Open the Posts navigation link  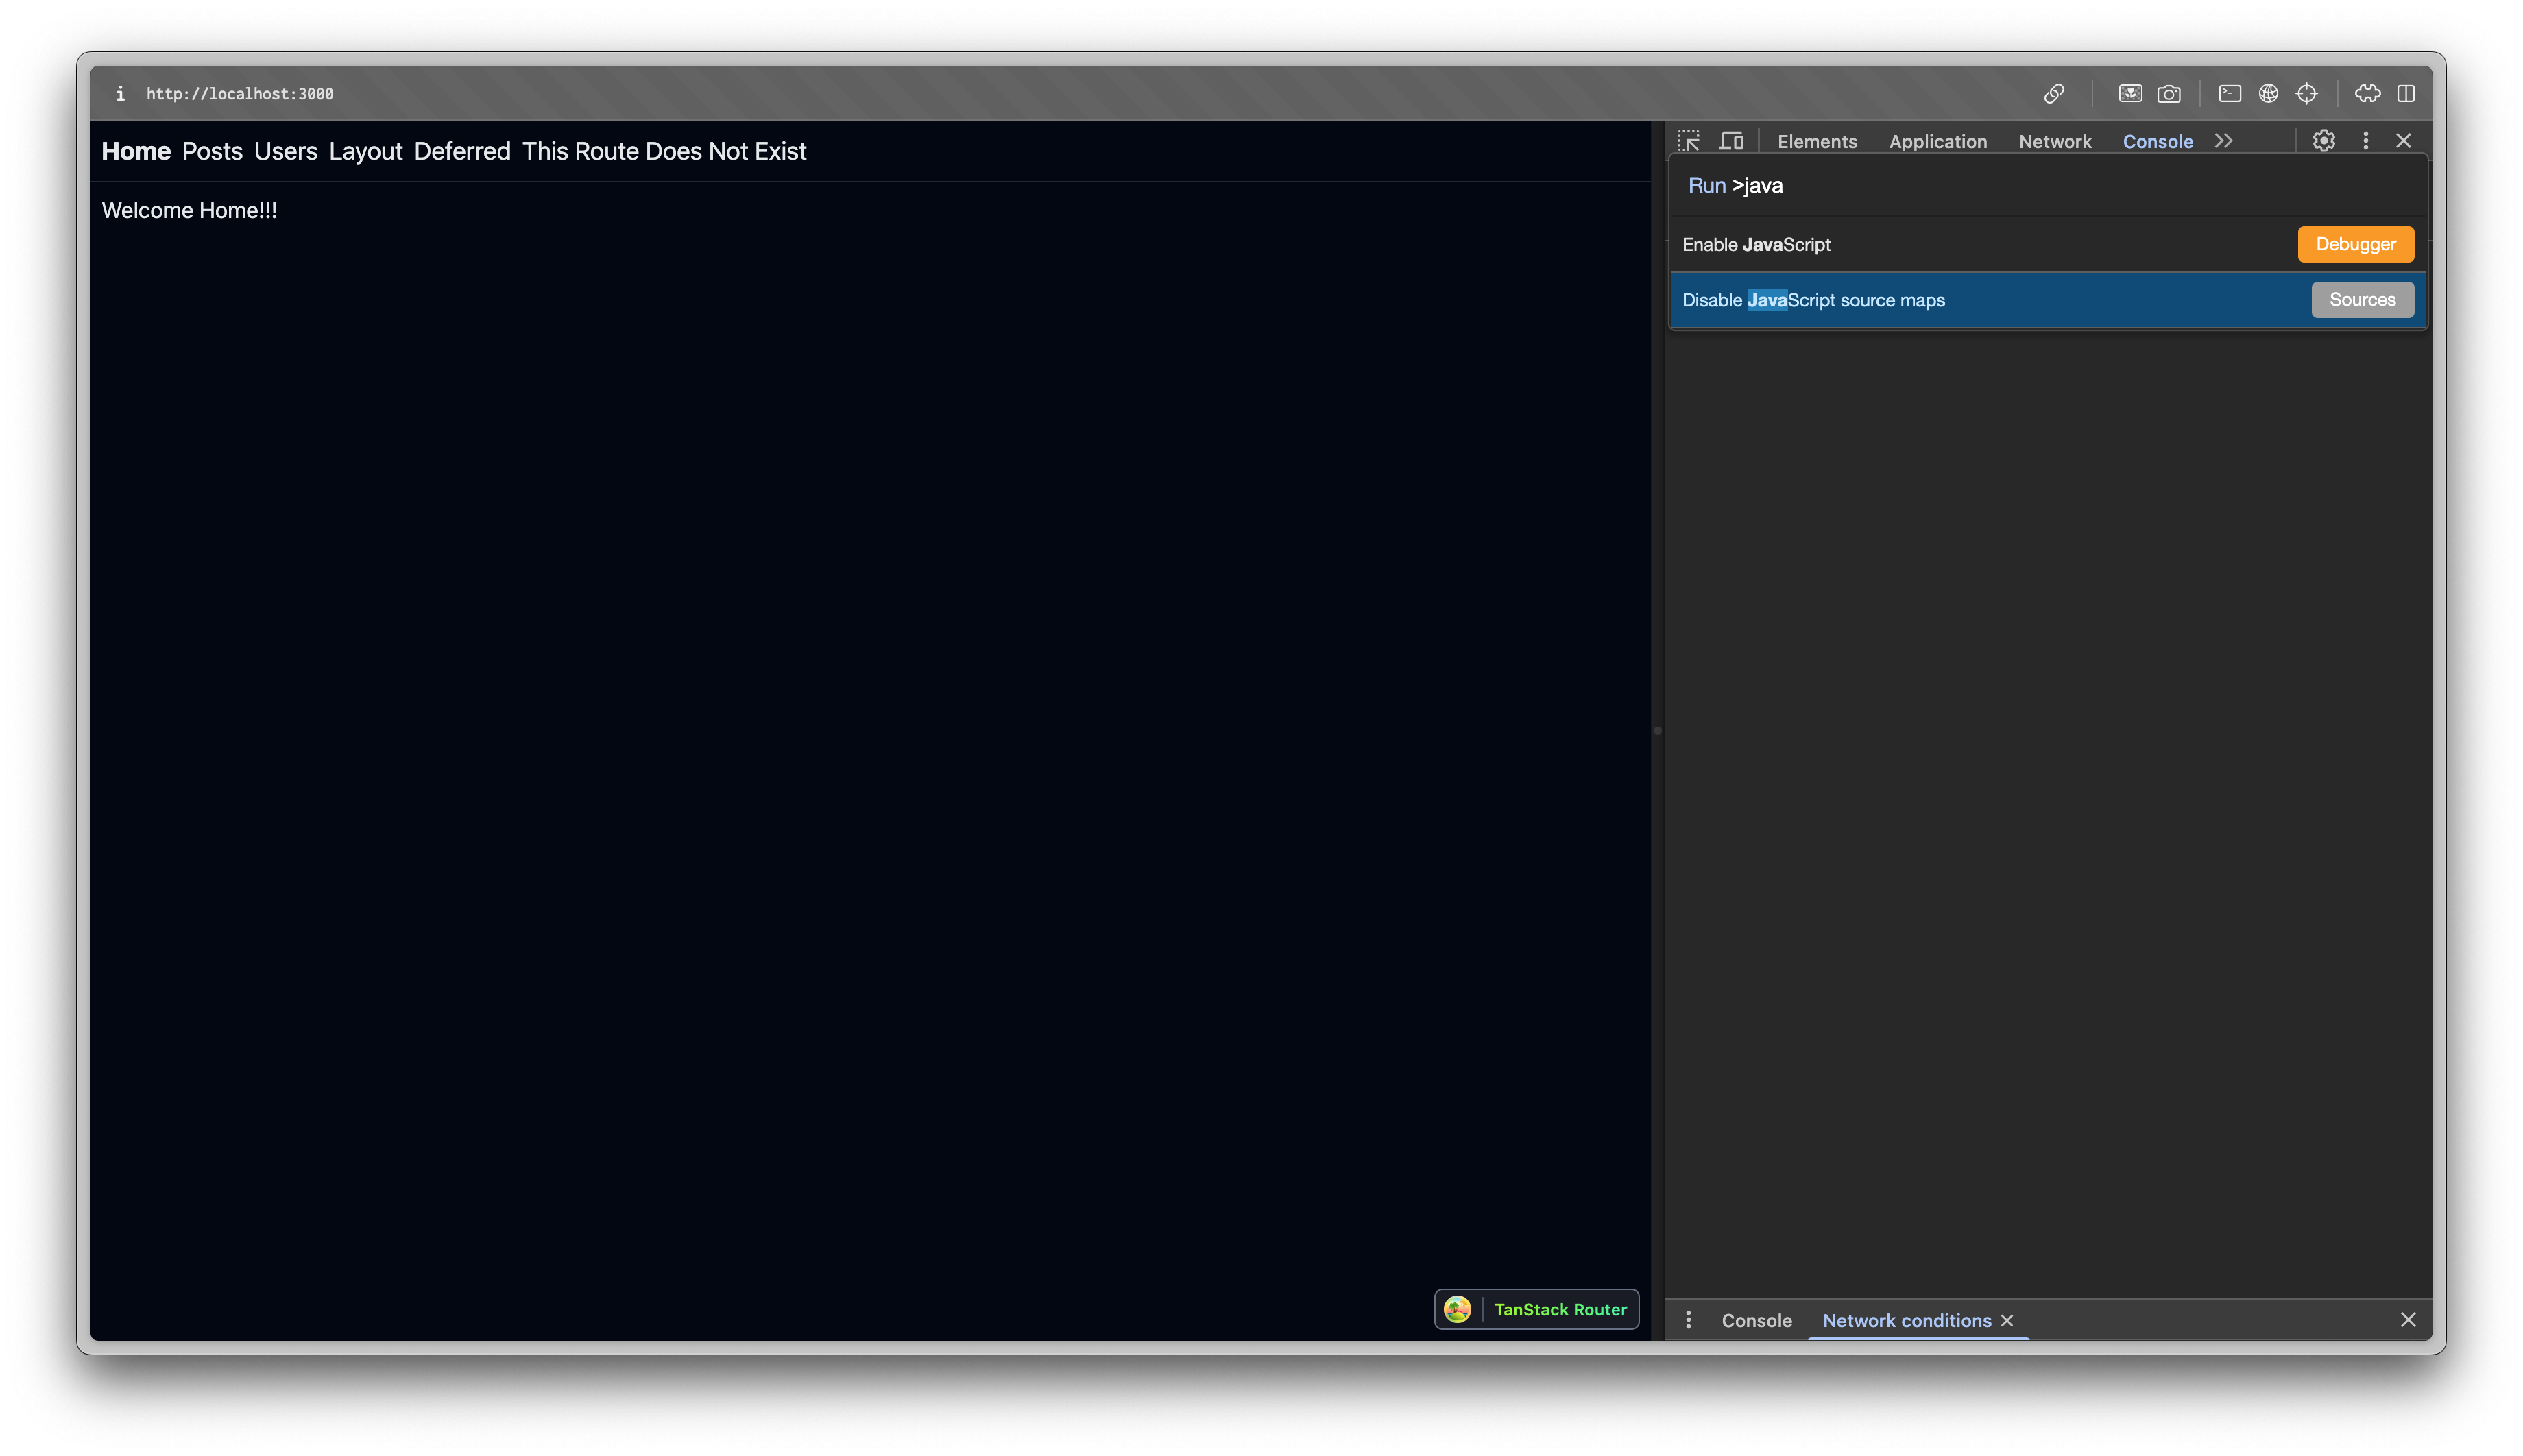coord(212,151)
